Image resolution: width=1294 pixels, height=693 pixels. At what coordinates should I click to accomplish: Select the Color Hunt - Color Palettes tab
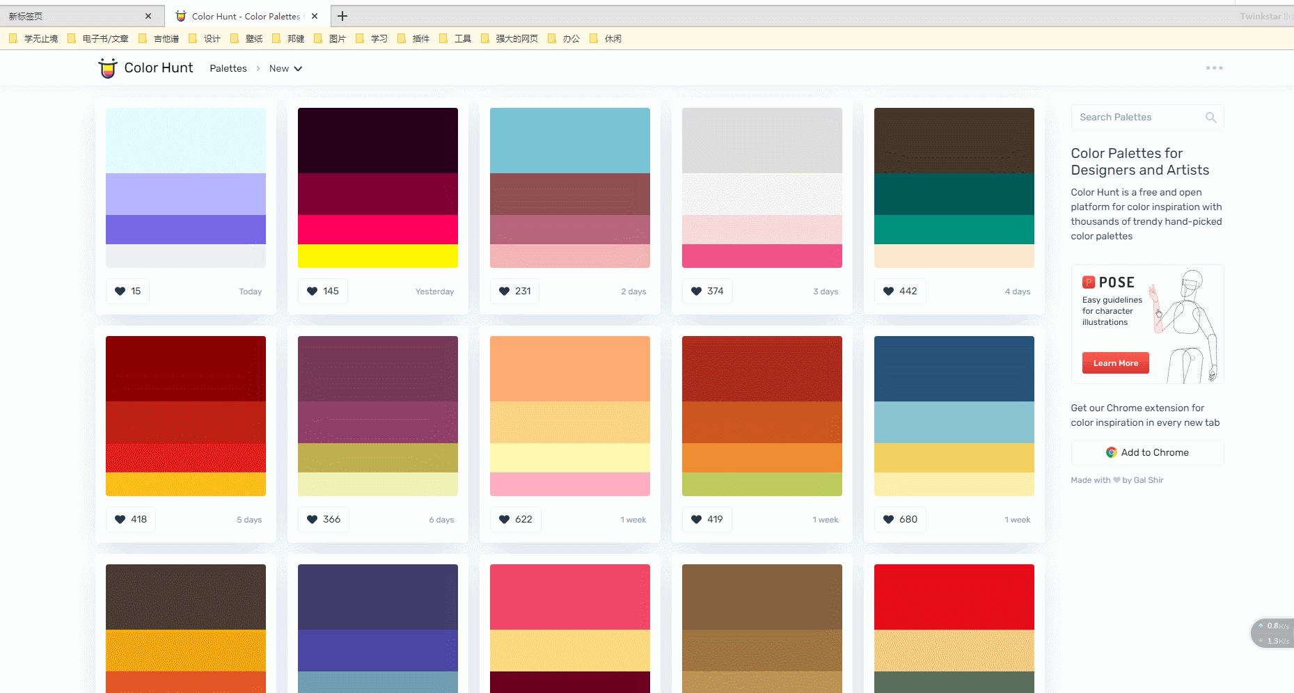[246, 16]
